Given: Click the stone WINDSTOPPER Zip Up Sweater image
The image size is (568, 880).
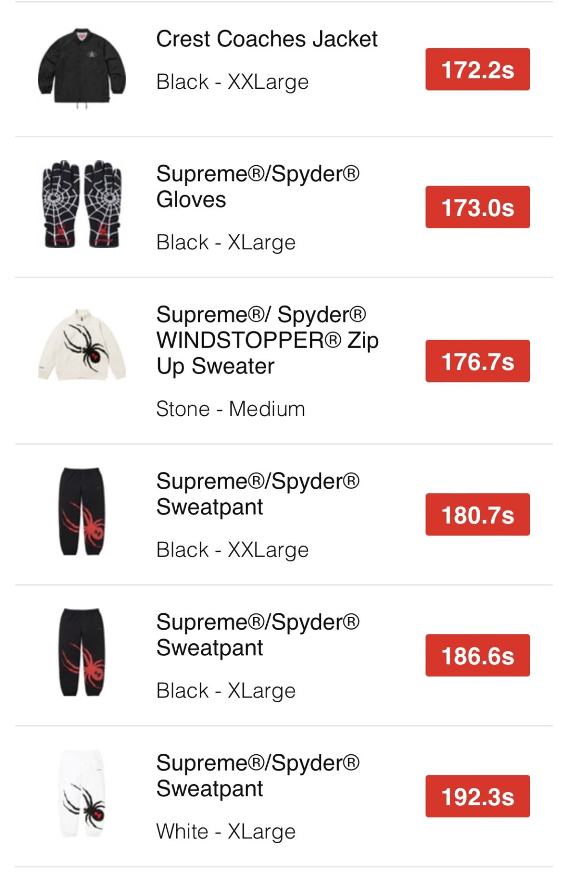Looking at the screenshot, I should click(x=82, y=345).
